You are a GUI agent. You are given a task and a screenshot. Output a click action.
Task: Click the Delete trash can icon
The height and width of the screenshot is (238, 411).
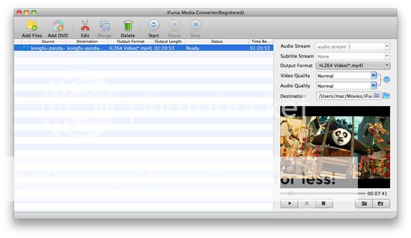tap(128, 25)
